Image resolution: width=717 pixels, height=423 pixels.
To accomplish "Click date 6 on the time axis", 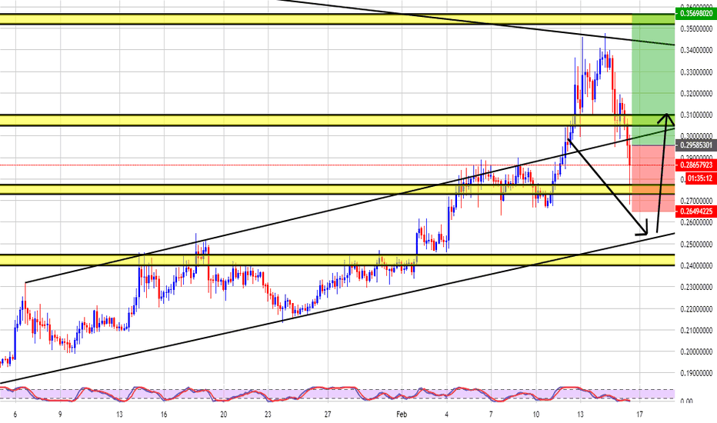I will [x=15, y=415].
